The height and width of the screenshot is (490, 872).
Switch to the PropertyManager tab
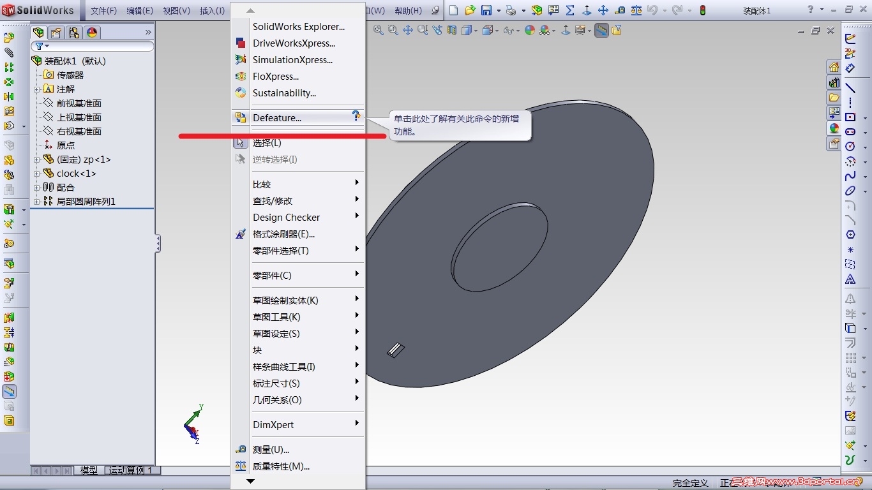(x=56, y=33)
